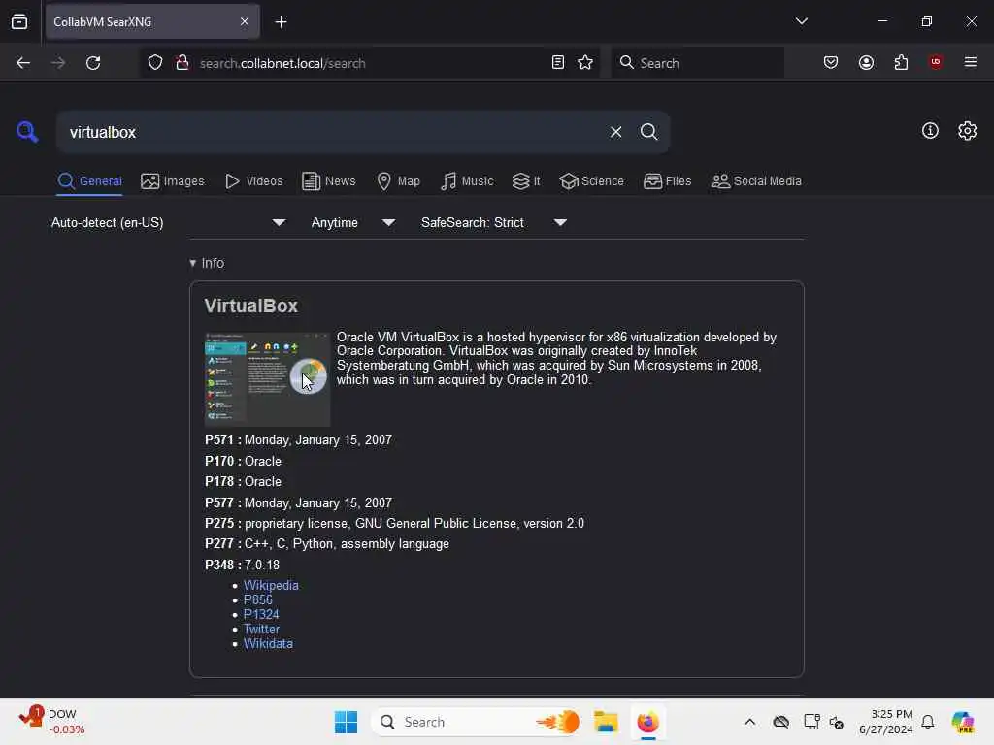Focus the browser address bar
The image size is (994, 745).
click(370, 63)
